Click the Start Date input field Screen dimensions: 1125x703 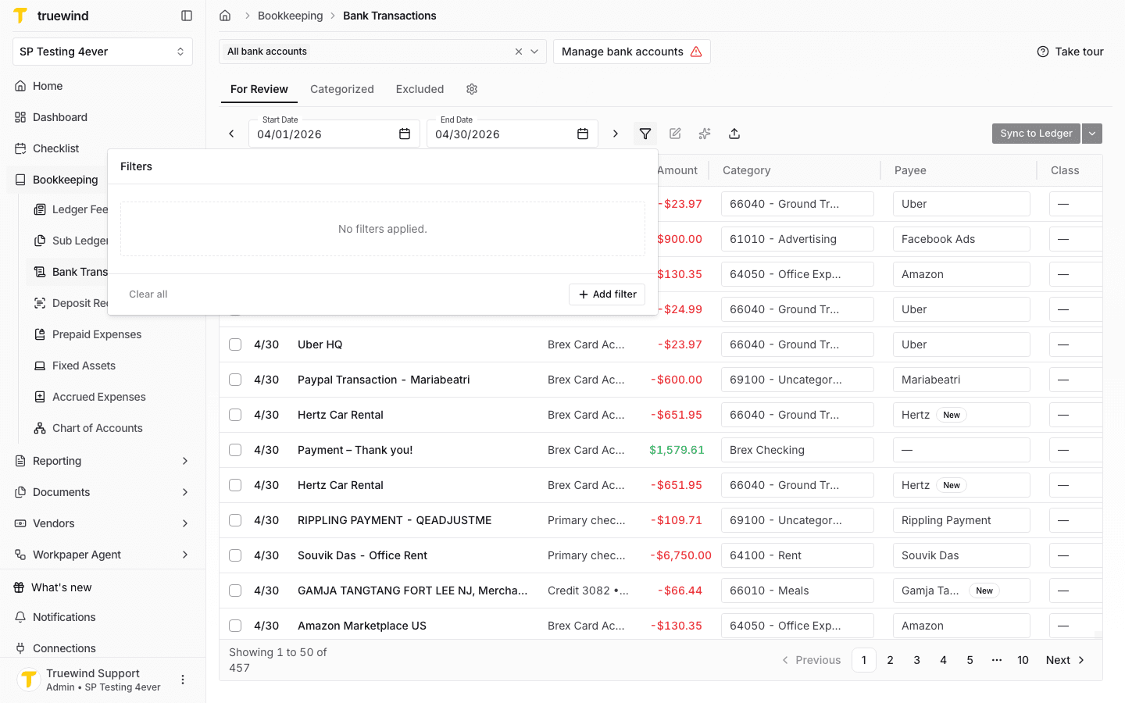pyautogui.click(x=334, y=134)
